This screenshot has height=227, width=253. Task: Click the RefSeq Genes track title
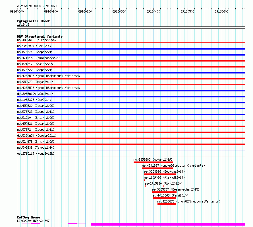coord(29,218)
